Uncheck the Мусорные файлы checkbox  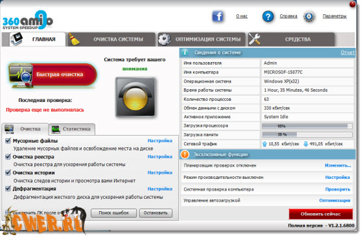point(8,140)
